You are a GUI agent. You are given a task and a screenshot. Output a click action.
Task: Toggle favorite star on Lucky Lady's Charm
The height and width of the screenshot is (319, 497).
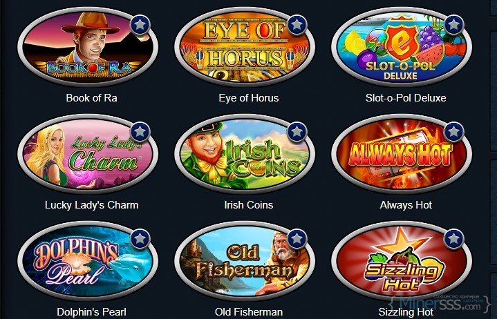[140, 131]
